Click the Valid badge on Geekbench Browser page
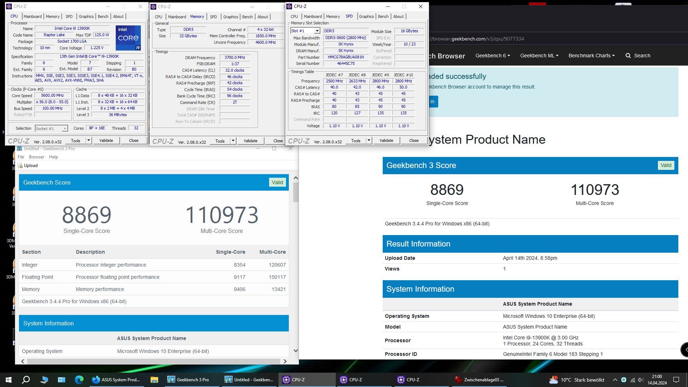 coord(666,165)
